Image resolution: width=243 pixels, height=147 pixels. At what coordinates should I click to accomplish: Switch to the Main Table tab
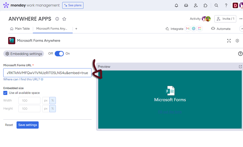[x=20, y=29]
